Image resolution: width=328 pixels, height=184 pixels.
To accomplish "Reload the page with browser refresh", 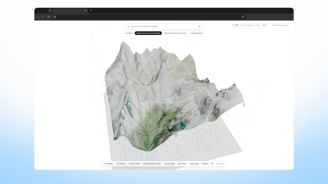I will coord(48,17).
